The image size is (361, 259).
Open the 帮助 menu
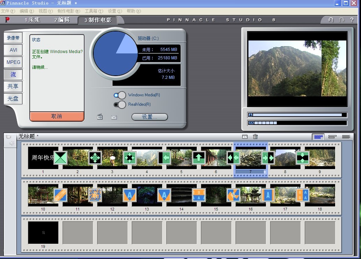tap(134, 11)
